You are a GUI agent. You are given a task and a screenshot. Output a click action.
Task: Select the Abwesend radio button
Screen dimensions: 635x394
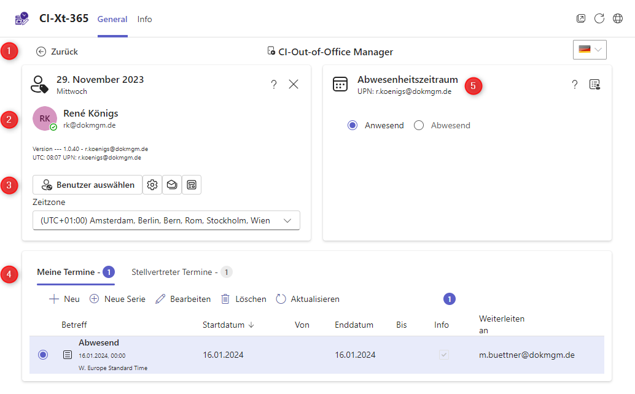419,125
